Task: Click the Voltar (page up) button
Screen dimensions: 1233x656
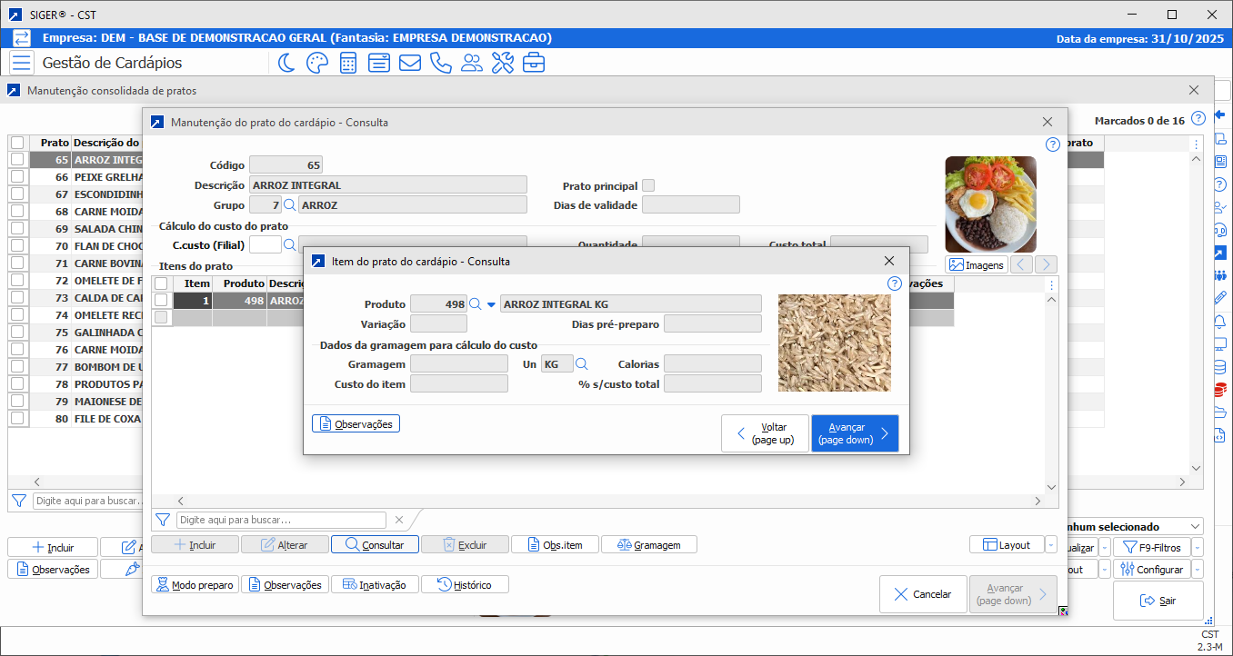Action: click(x=765, y=433)
